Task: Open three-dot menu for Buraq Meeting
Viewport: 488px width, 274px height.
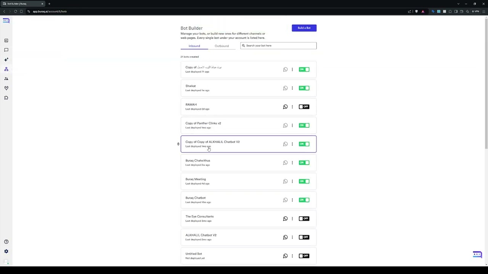Action: tap(292, 182)
